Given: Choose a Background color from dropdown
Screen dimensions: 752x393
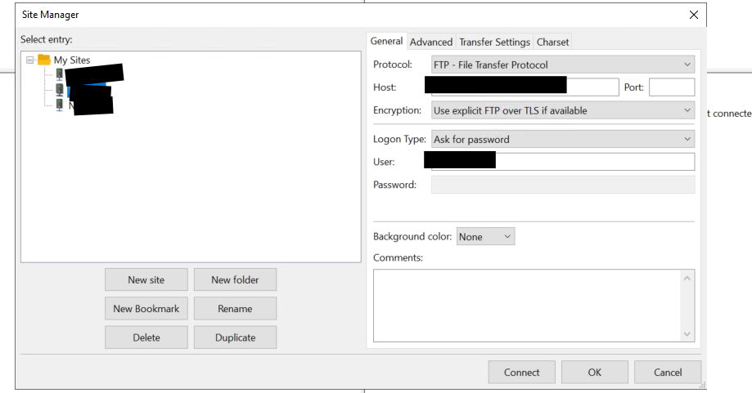Looking at the screenshot, I should [485, 237].
